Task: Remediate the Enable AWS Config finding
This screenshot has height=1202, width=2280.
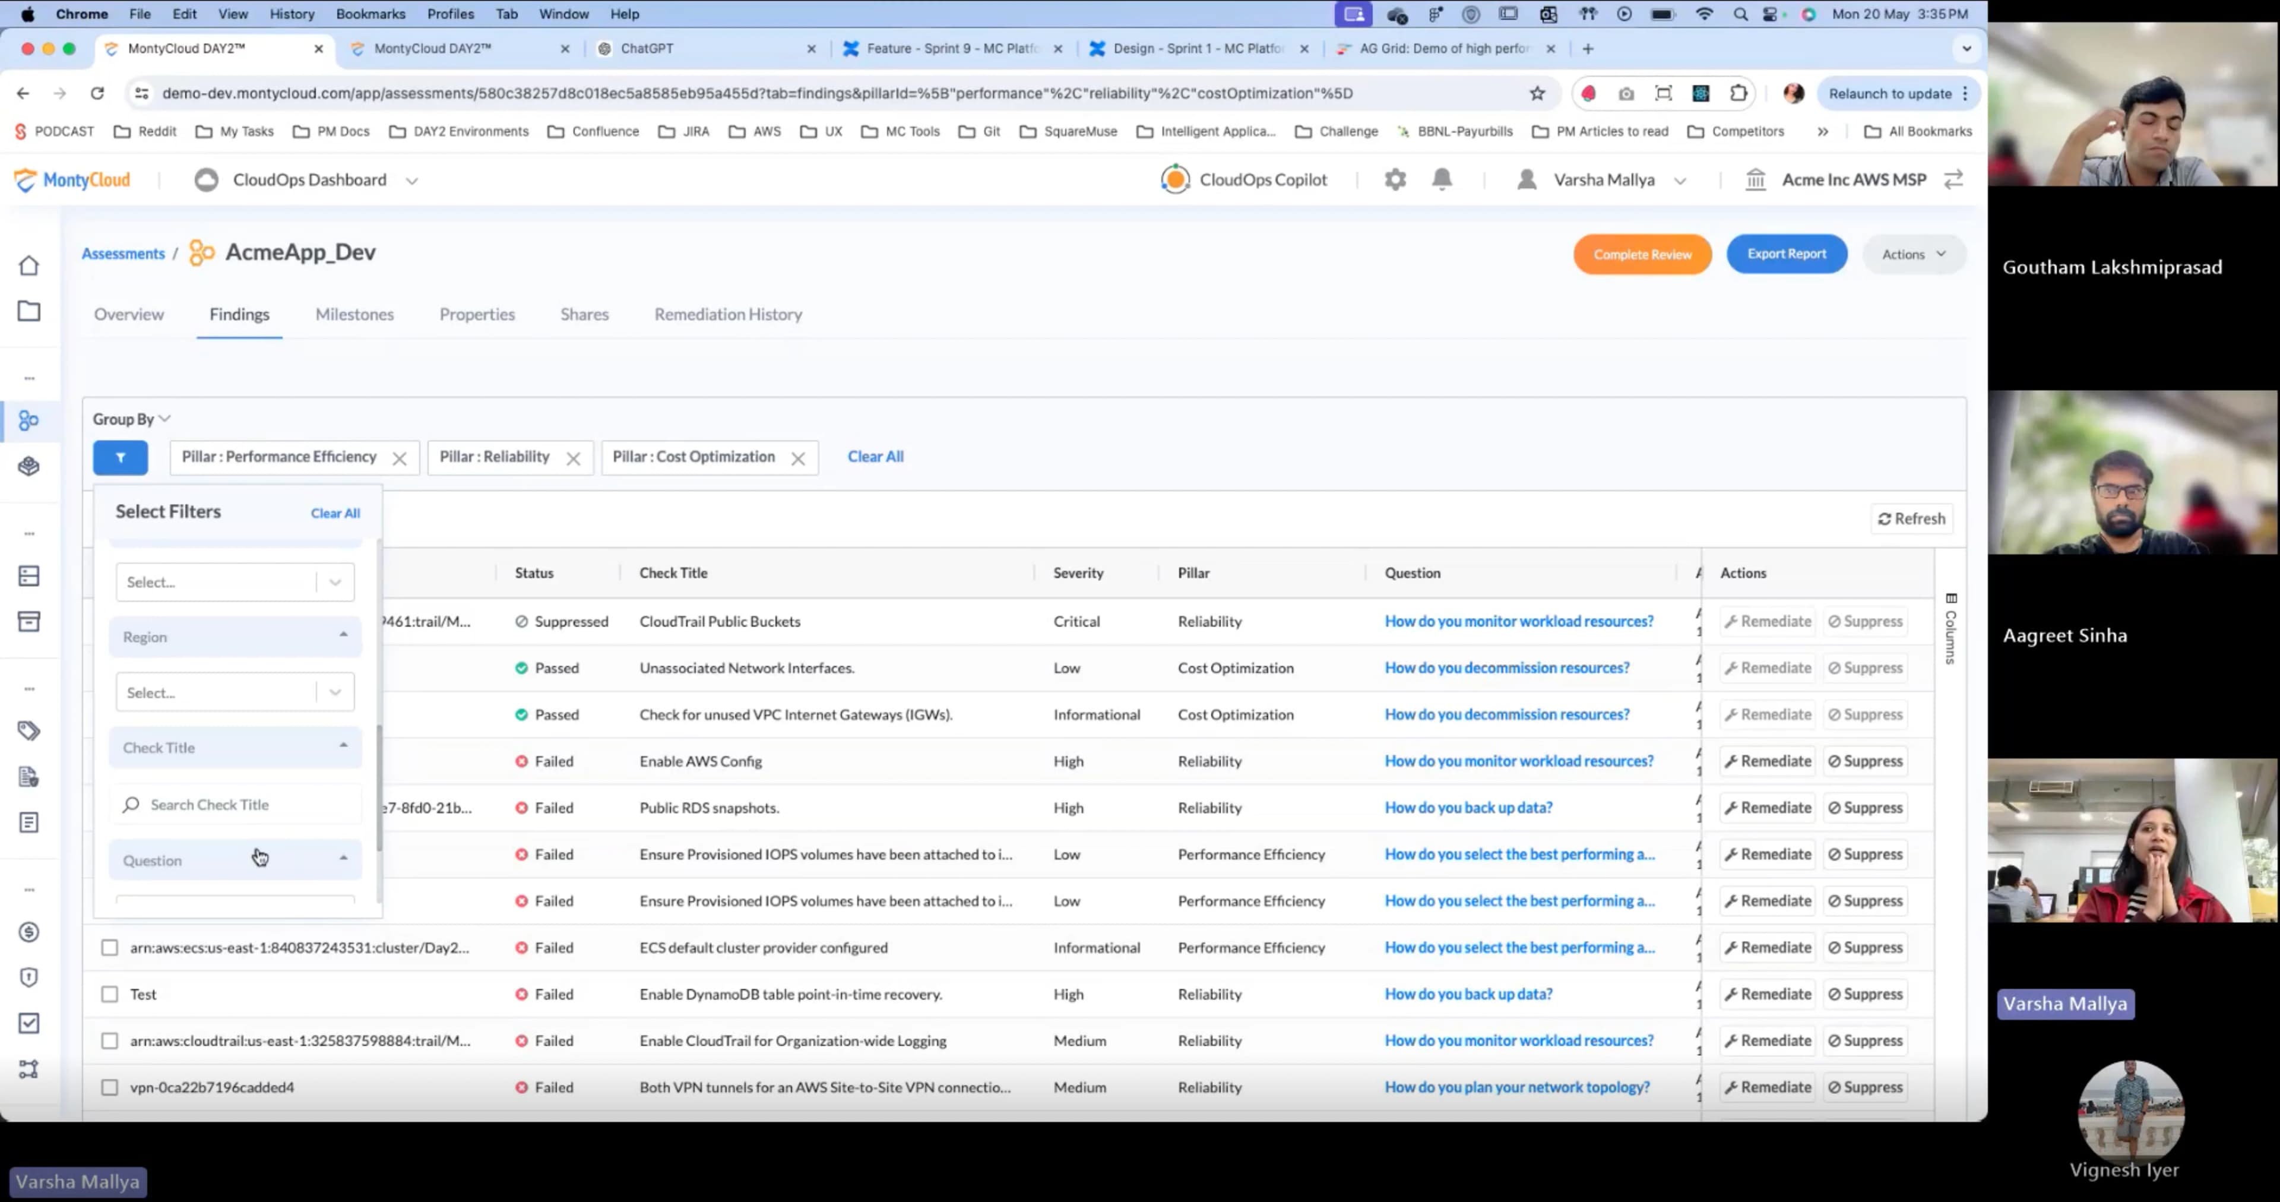Action: tap(1768, 761)
